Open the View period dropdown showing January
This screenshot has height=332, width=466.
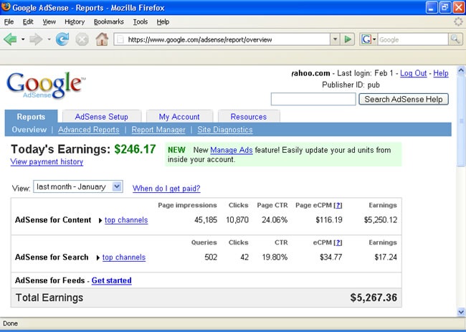pos(78,186)
